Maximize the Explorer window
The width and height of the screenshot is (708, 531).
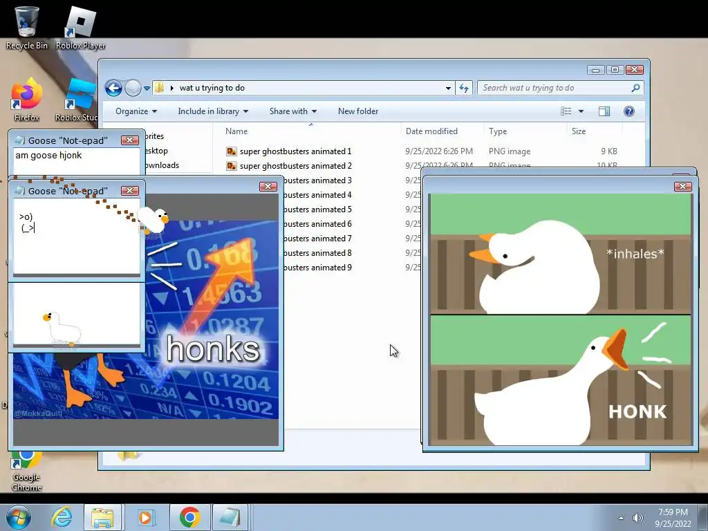tap(615, 70)
